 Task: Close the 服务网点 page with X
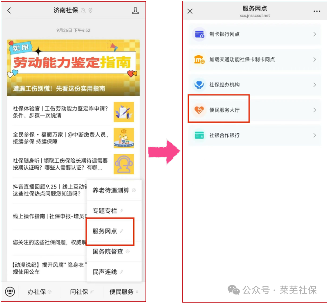click(x=190, y=11)
